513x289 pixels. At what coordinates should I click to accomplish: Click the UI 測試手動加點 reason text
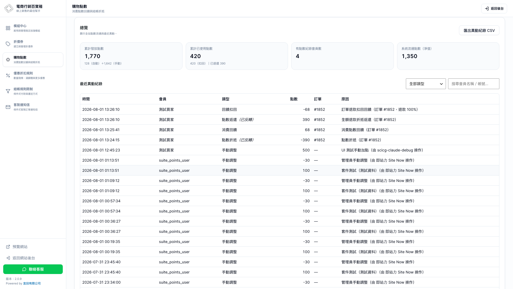[382, 150]
